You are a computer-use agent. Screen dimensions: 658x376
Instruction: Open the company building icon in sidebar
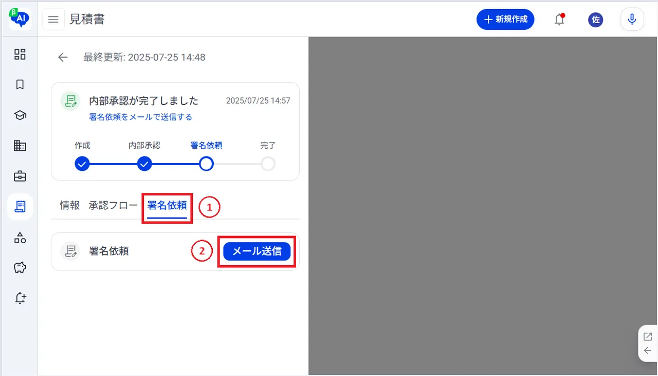20,146
